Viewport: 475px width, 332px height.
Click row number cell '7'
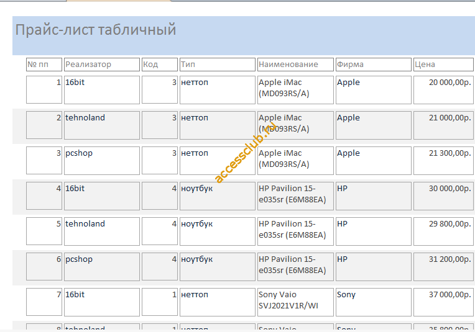point(44,302)
